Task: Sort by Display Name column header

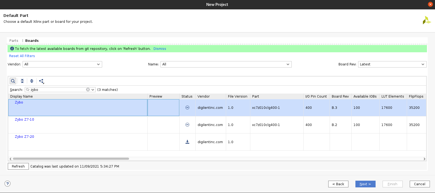Action: click(78, 96)
